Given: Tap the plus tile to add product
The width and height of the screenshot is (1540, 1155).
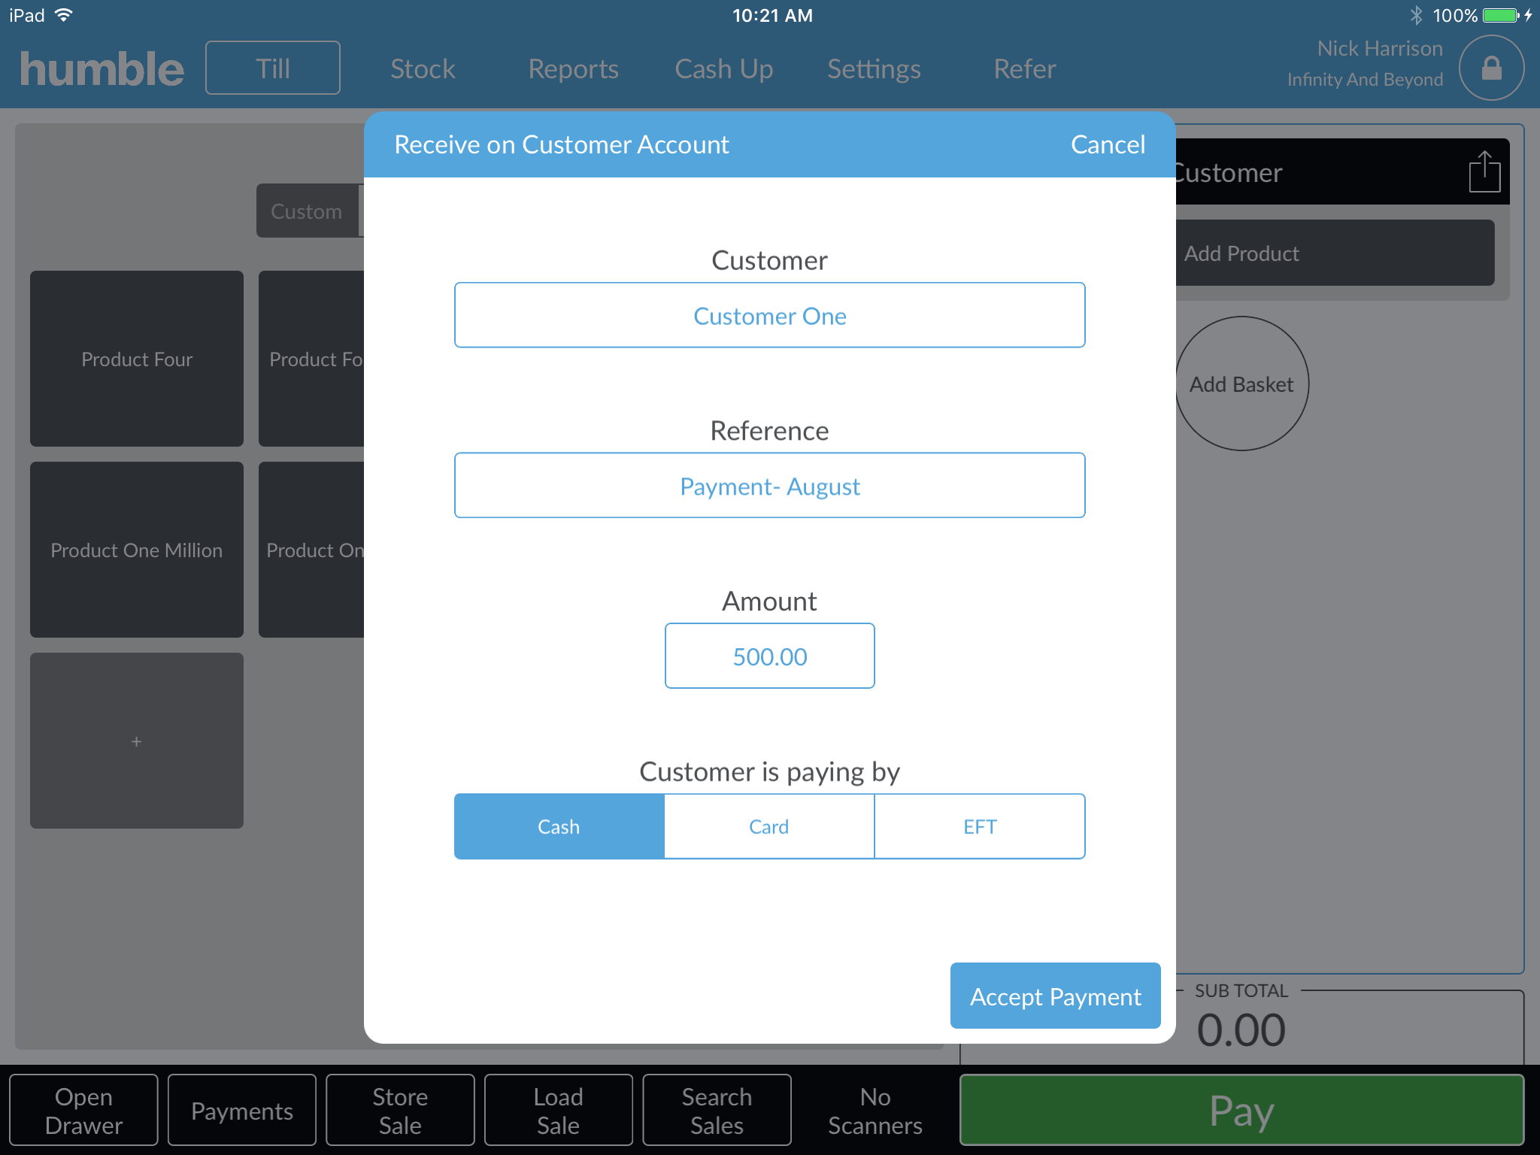Looking at the screenshot, I should [x=136, y=741].
